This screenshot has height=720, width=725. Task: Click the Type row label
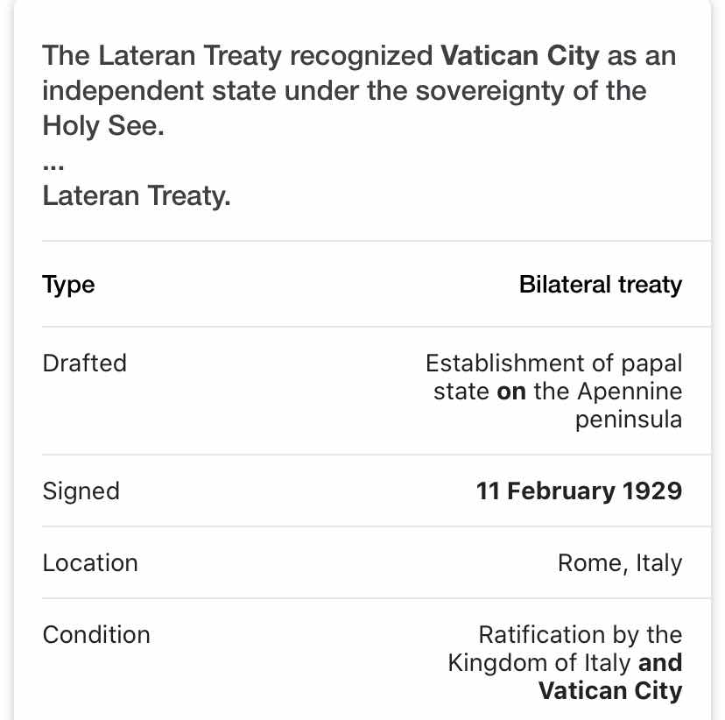[x=68, y=285]
